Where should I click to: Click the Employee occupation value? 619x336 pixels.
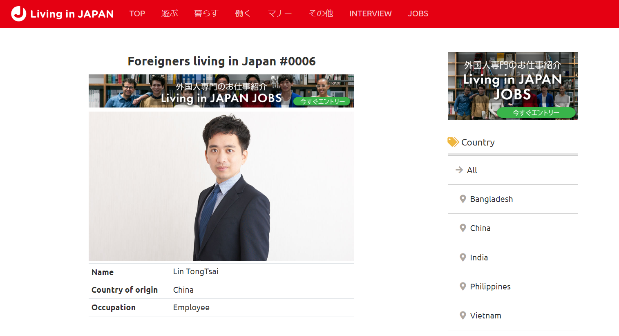pyautogui.click(x=191, y=307)
